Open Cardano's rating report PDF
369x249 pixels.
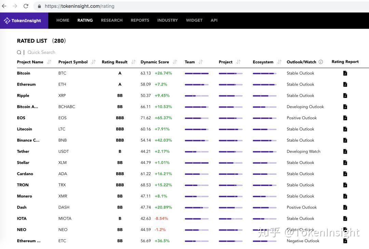coord(345,174)
